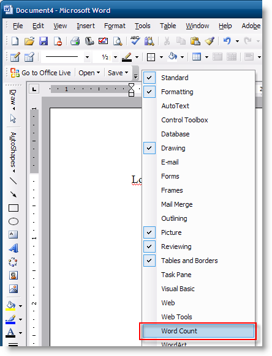Image resolution: width=272 pixels, height=356 pixels.
Task: Open the Insert Table dropdown arrow
Action: [x=206, y=57]
